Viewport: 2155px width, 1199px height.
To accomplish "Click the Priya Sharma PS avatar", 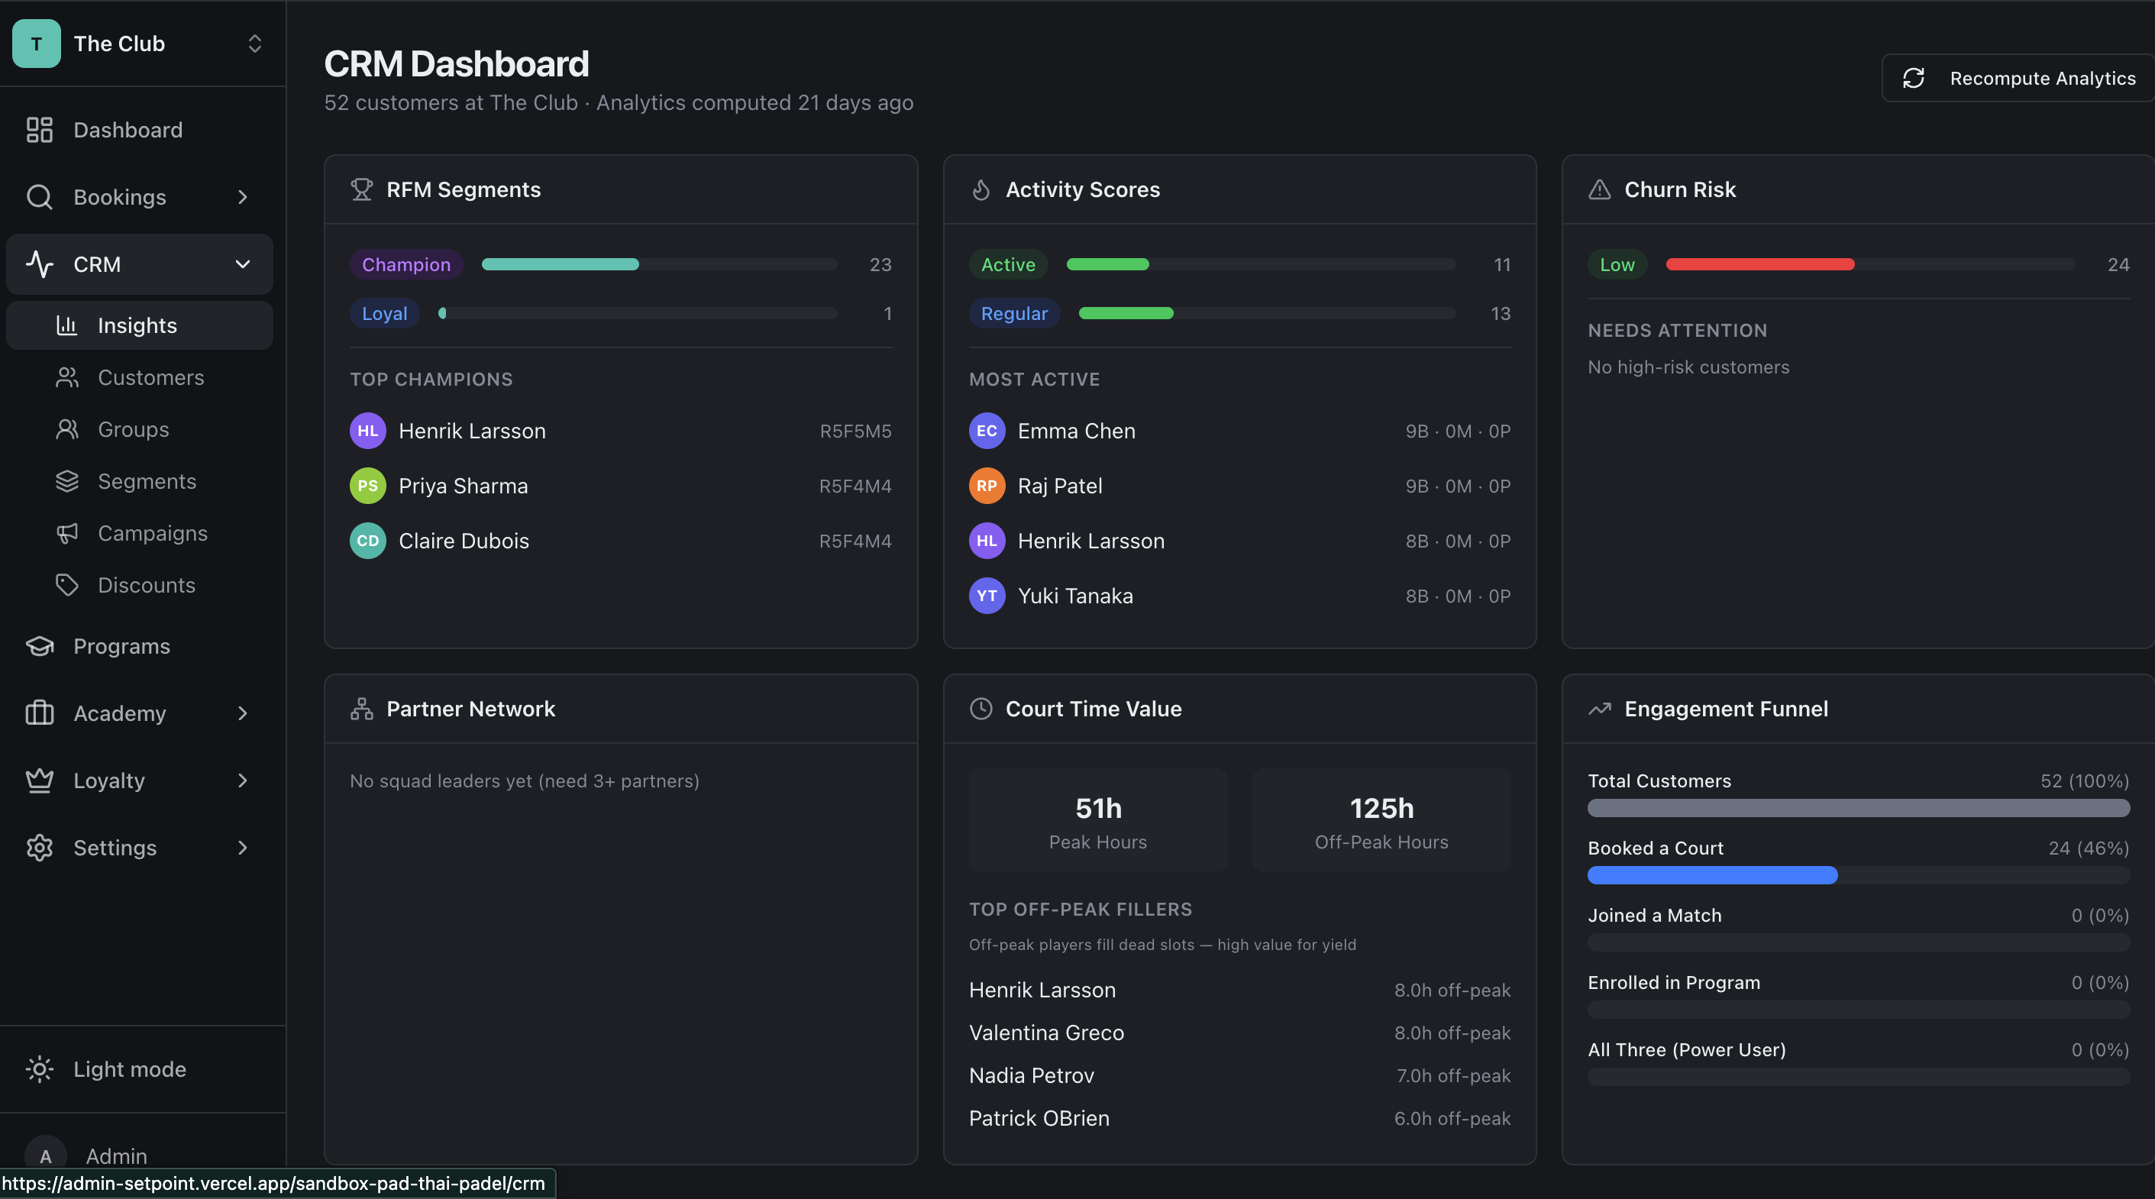I will (367, 486).
